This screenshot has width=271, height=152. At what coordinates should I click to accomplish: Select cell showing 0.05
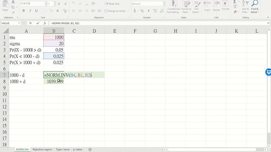point(54,50)
